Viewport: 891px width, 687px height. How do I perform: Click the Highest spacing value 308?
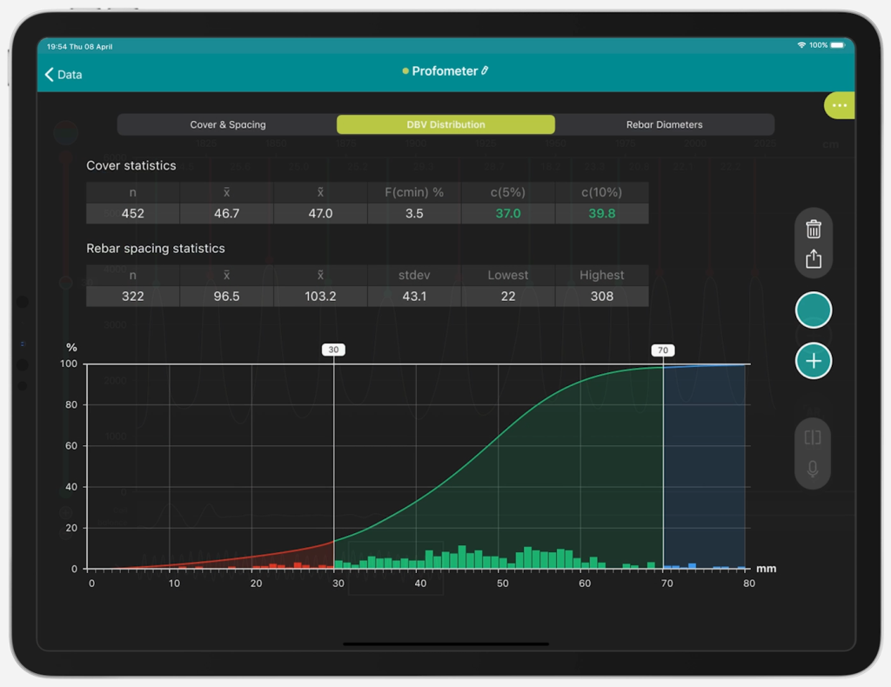[x=602, y=297]
